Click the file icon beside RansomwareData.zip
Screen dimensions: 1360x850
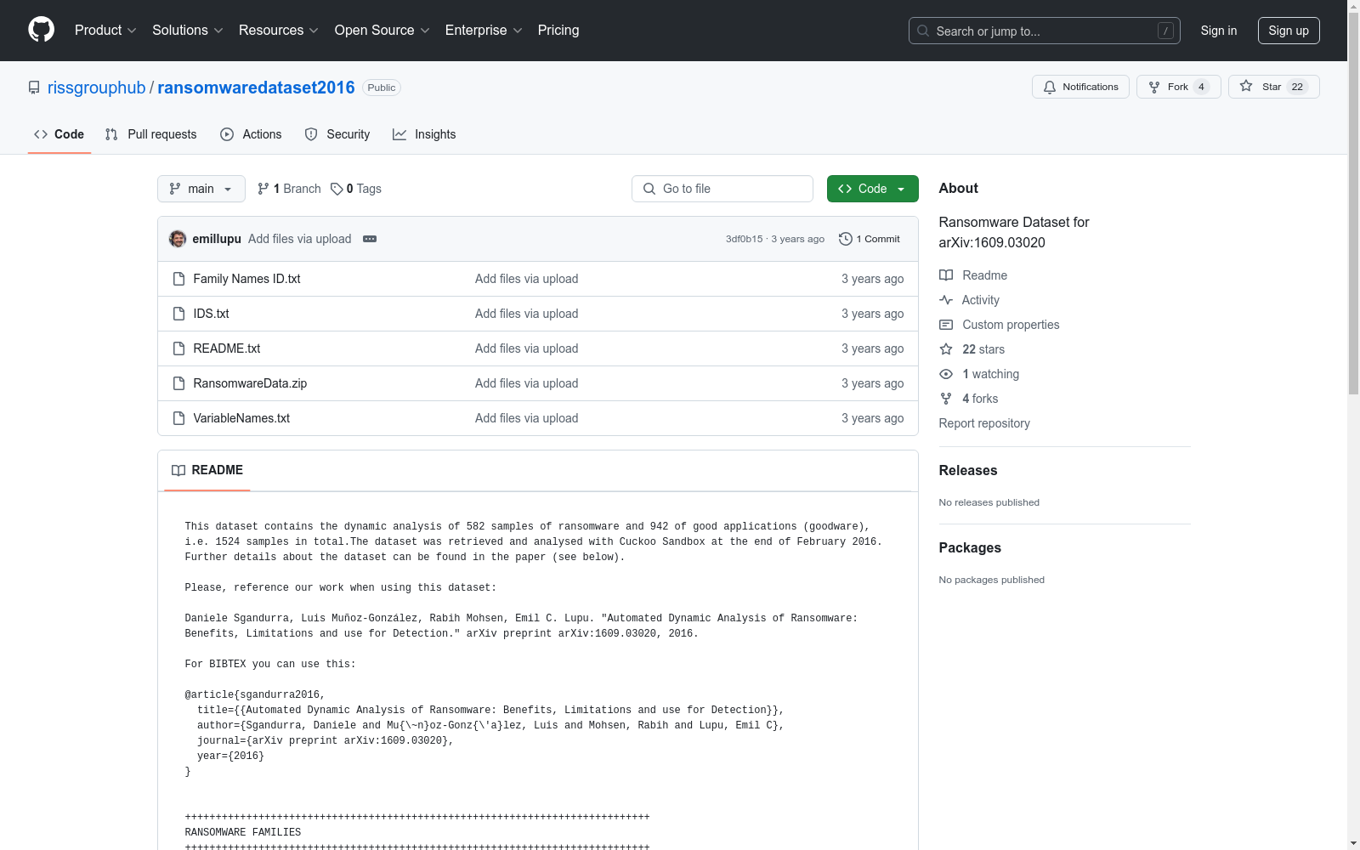tap(178, 383)
